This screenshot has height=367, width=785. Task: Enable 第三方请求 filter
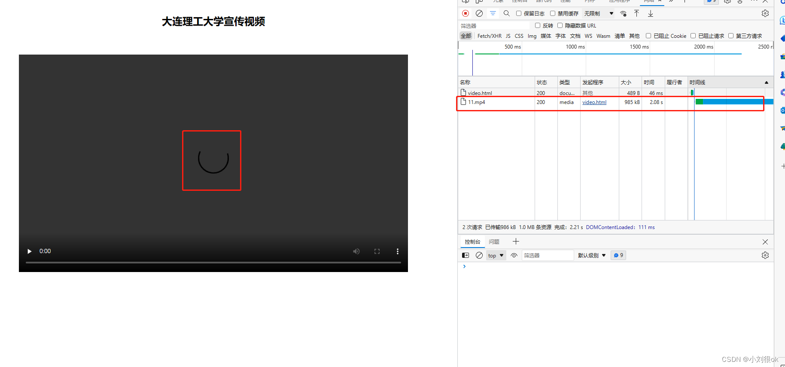click(731, 36)
